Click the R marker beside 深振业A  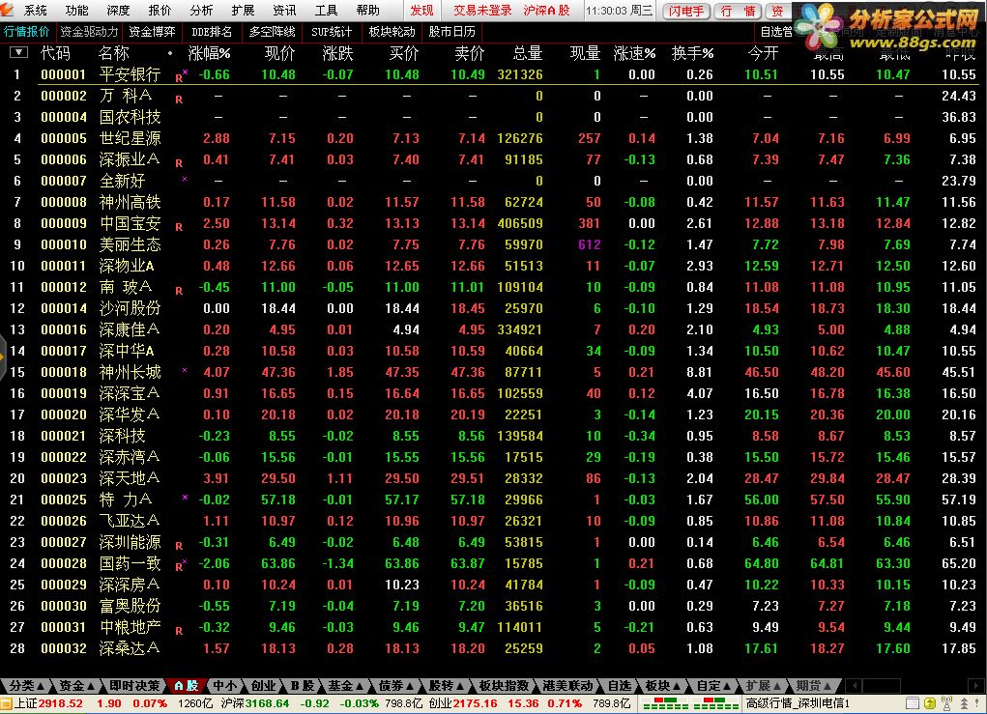(x=179, y=163)
